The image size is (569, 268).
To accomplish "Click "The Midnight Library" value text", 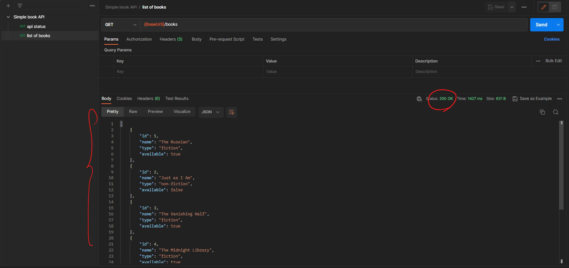I will (185, 250).
